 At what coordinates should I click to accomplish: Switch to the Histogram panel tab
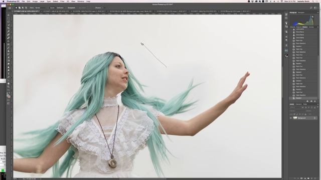[293, 12]
